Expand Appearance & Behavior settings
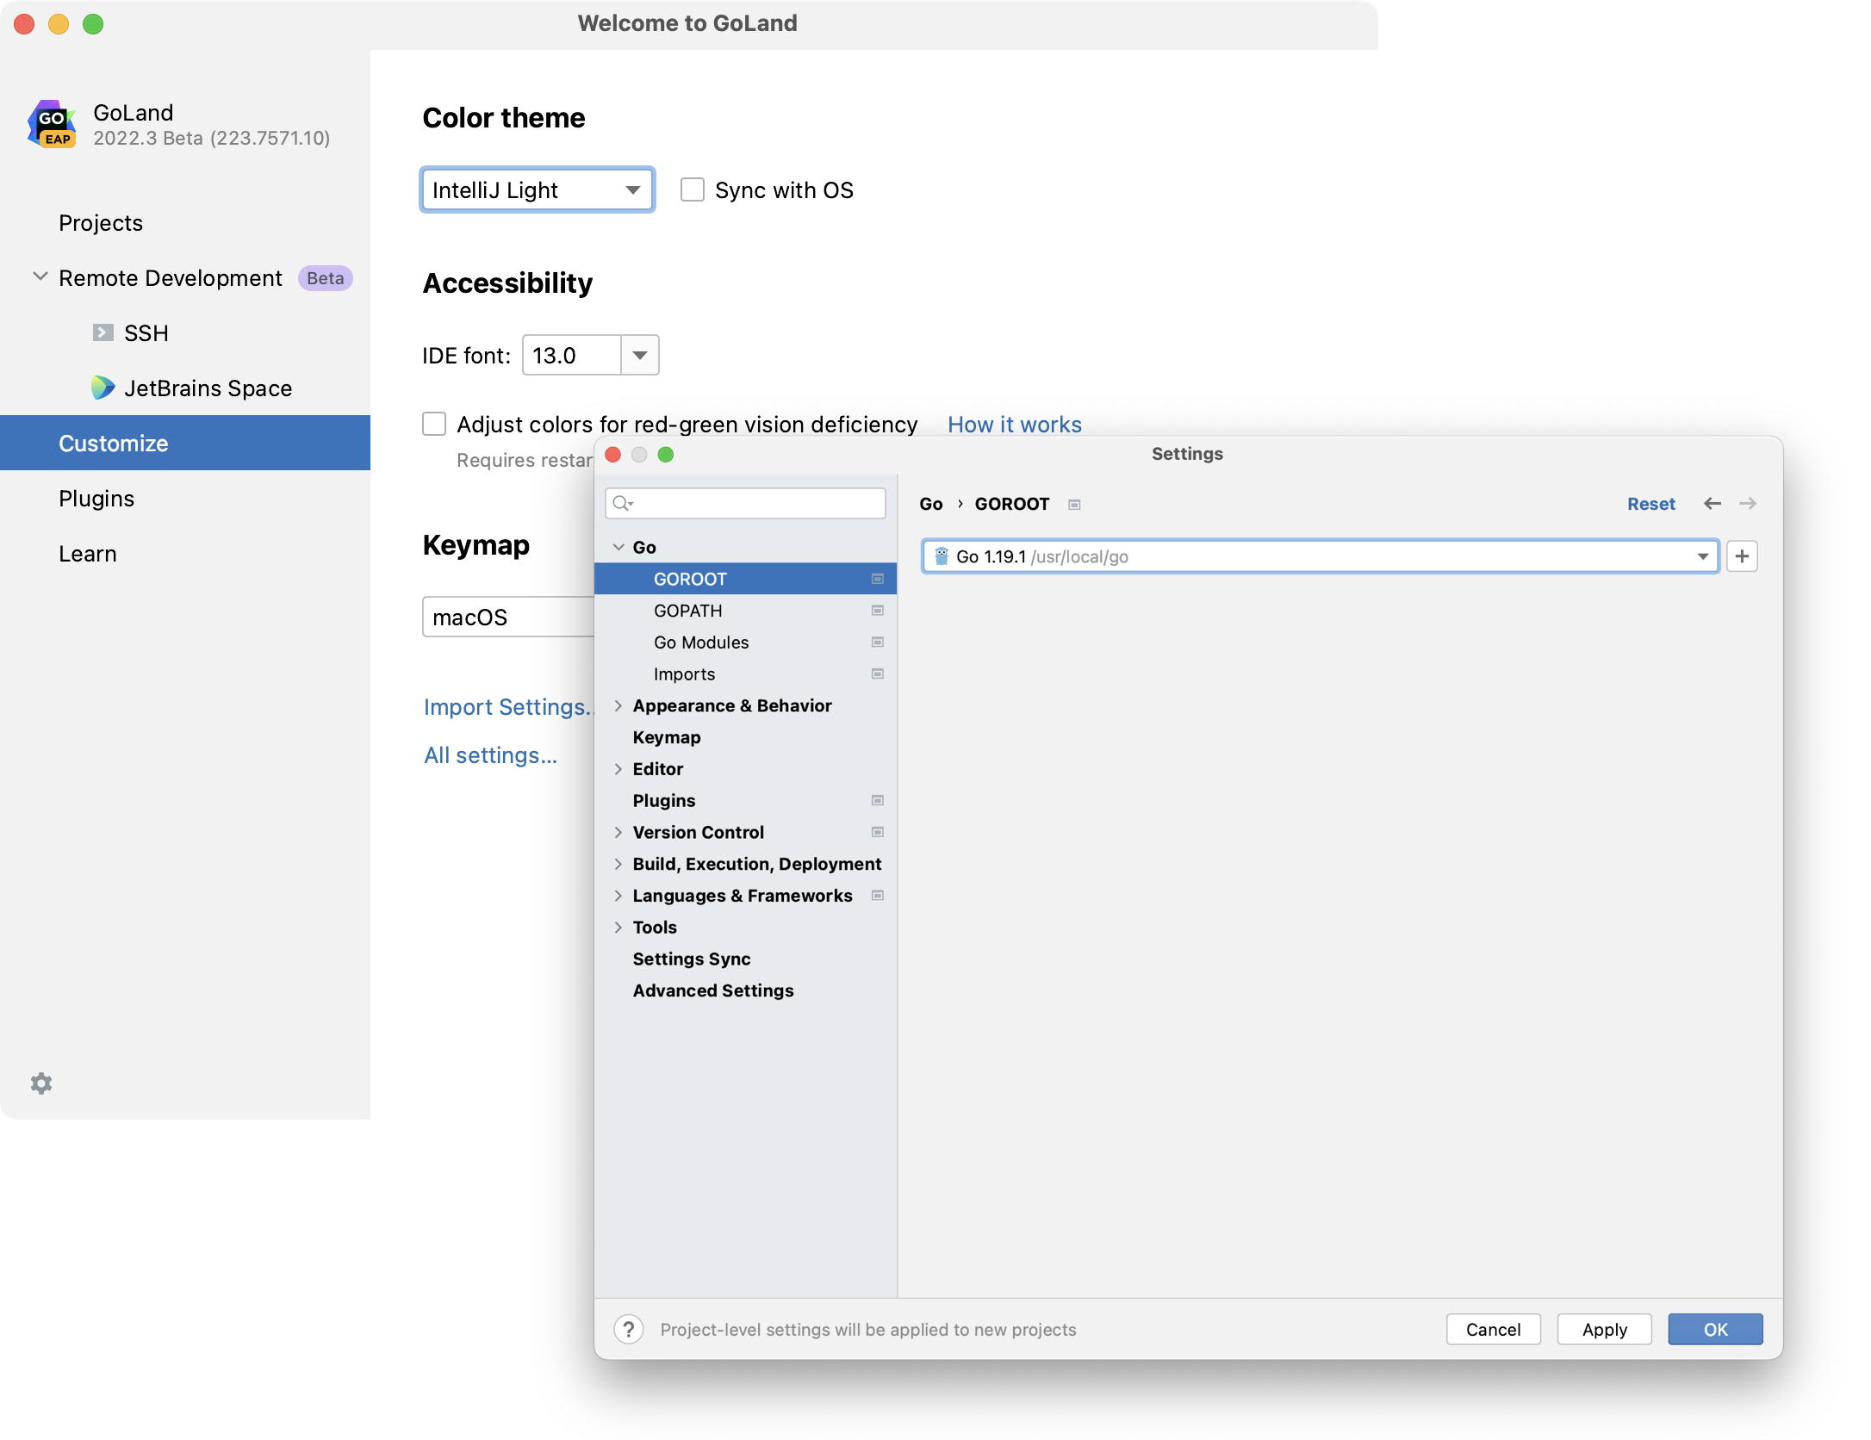The height and width of the screenshot is (1440, 1871). click(x=618, y=706)
